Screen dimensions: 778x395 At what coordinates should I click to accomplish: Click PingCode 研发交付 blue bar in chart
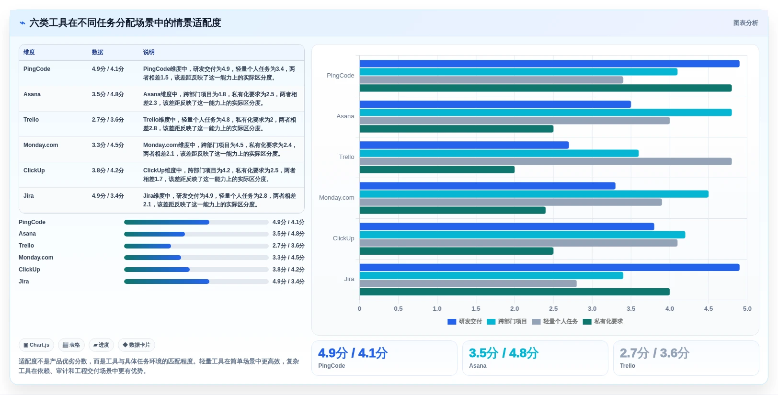549,64
